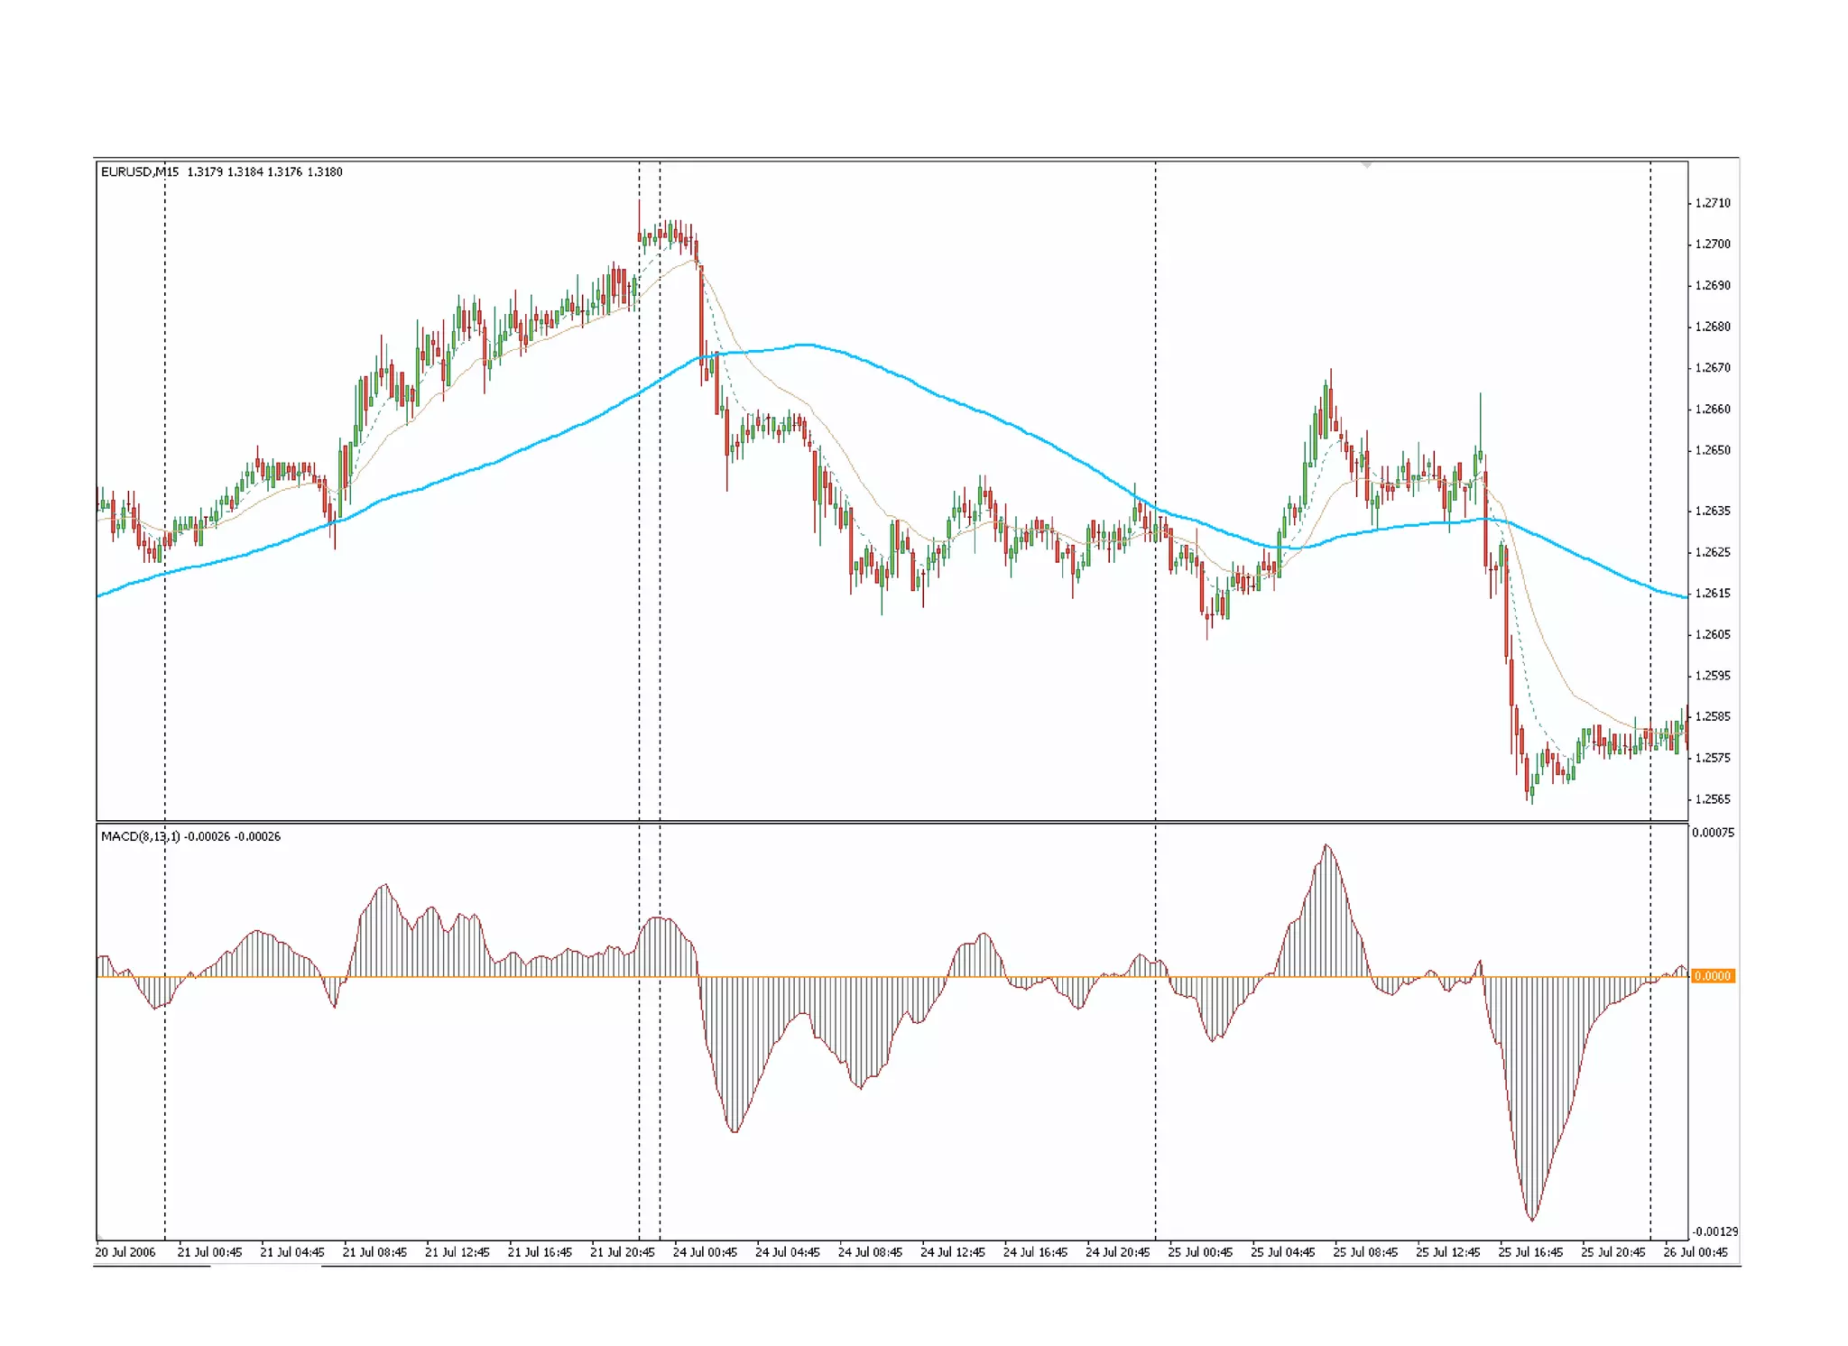Click the 20 Jul 2006 date label
1848x1346 pixels.
click(125, 1252)
